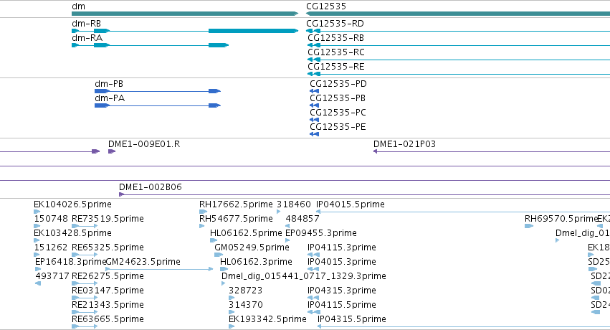
Task: Choose the CG12535-PD protein label
Action: (338, 84)
